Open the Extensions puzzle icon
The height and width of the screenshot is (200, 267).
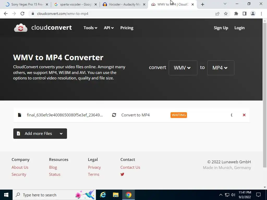236,14
